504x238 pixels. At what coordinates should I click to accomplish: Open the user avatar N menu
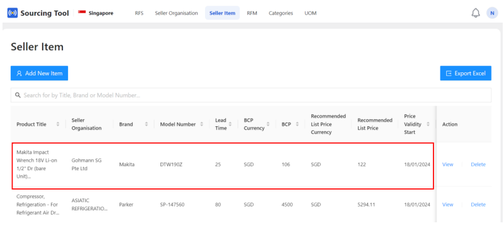(x=492, y=13)
